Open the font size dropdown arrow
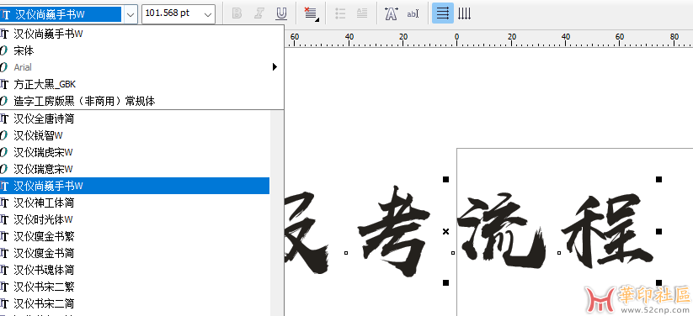 pos(208,14)
